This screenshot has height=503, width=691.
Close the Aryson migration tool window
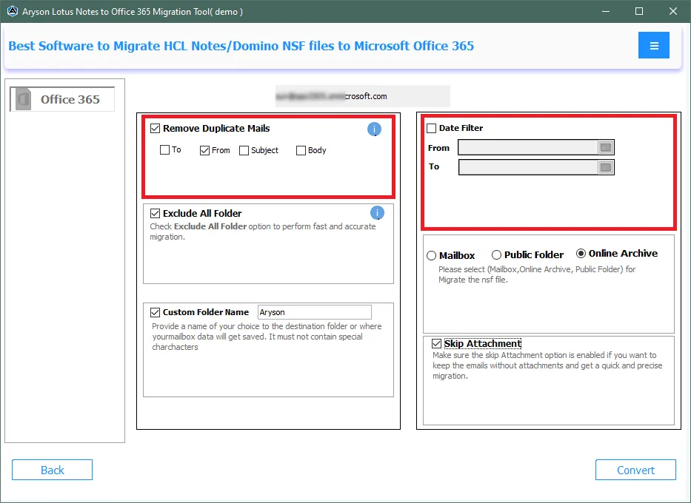(x=673, y=11)
